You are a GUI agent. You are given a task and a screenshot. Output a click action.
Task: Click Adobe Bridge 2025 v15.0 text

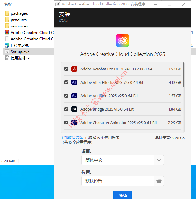[107, 109]
